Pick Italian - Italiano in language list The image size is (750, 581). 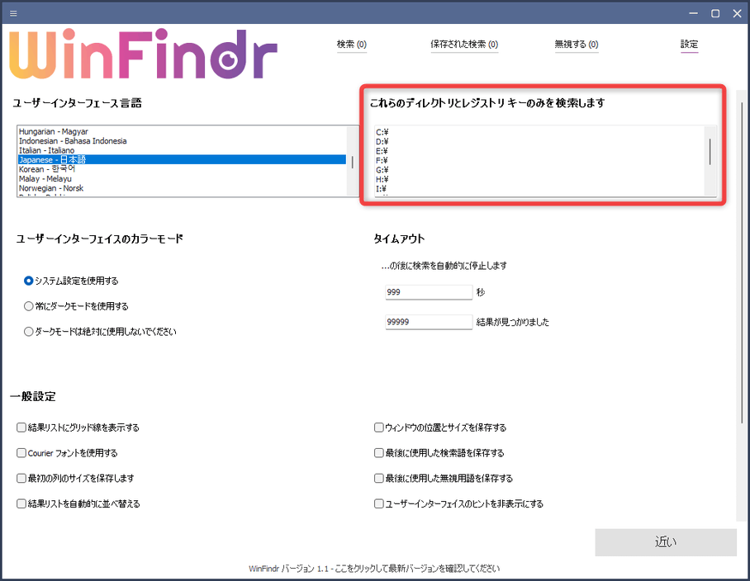click(182, 150)
